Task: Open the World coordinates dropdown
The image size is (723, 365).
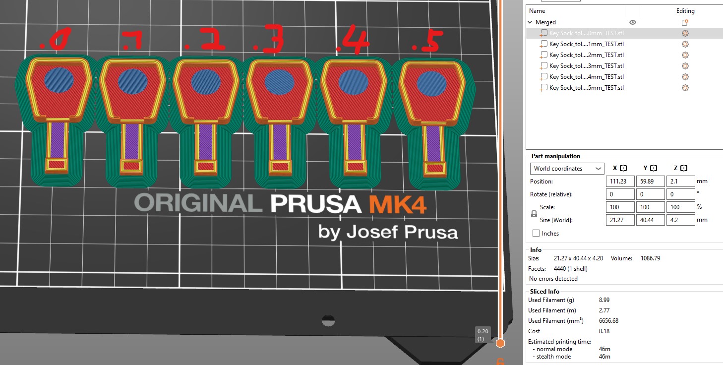Action: 567,169
